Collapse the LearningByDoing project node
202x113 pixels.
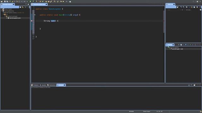pyautogui.click(x=2, y=11)
